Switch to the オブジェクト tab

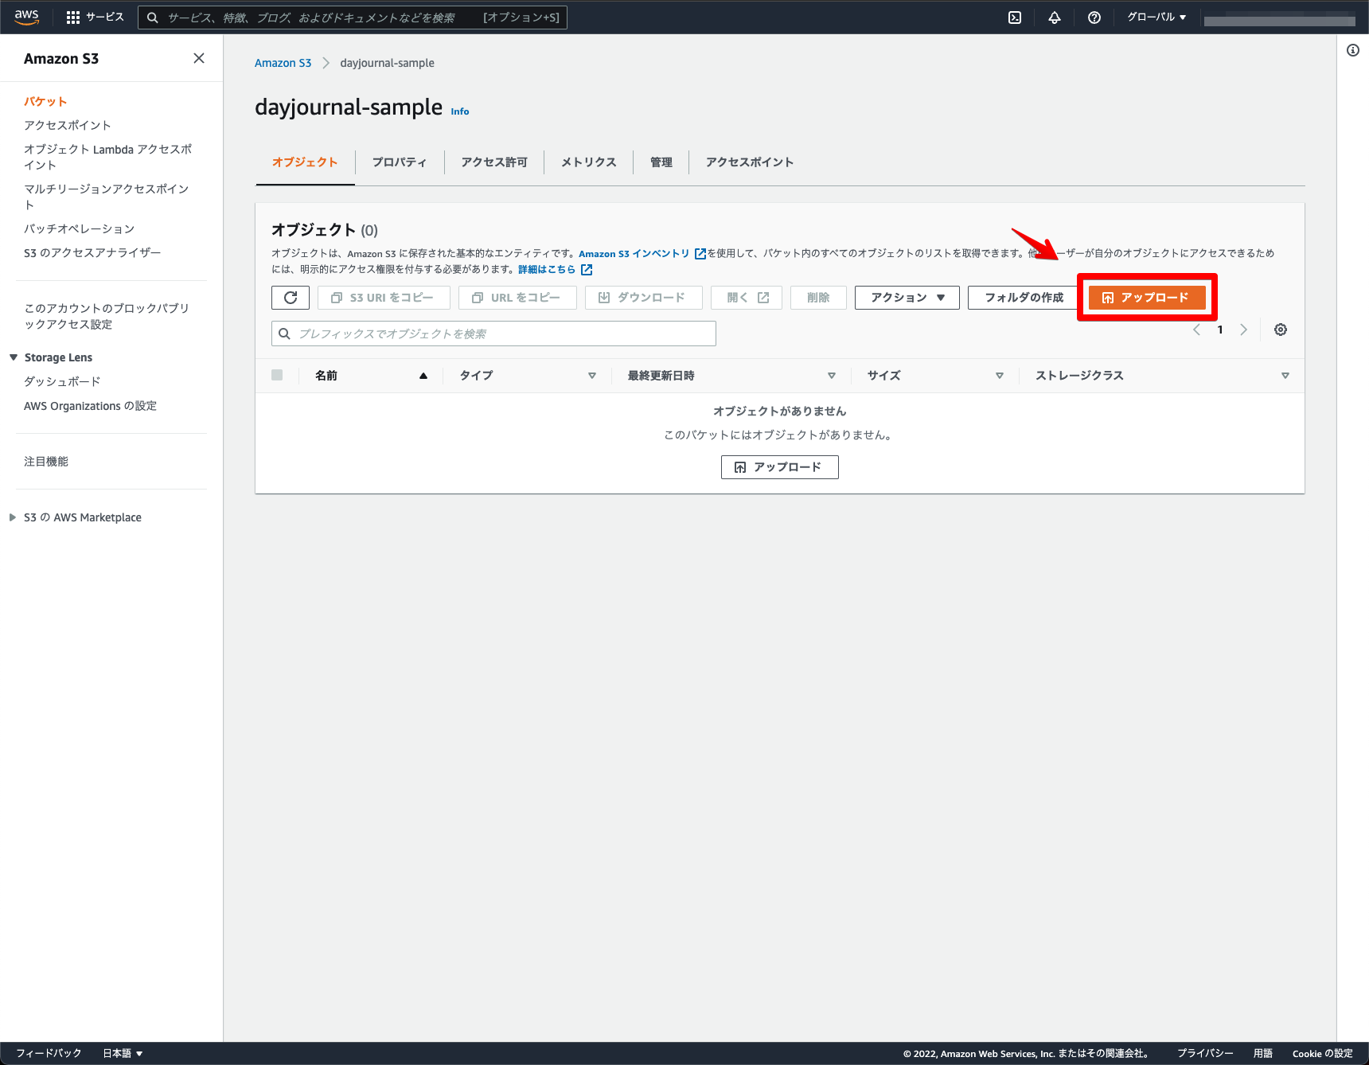pyautogui.click(x=305, y=162)
